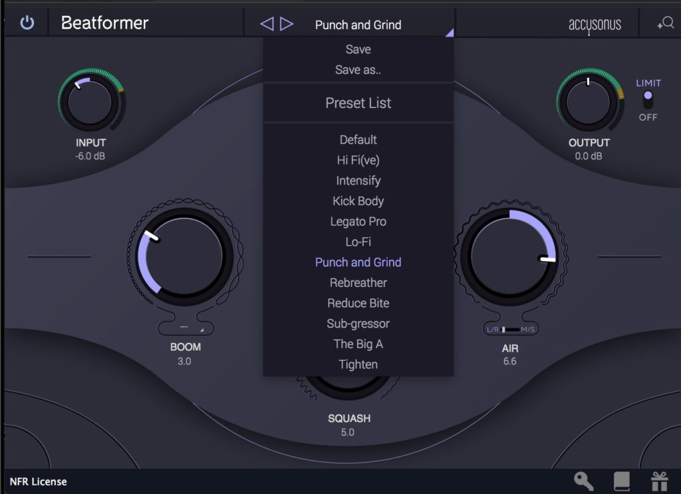Click the BOOM value 3.0
Viewport: 681px width, 494px height.
pos(184,362)
